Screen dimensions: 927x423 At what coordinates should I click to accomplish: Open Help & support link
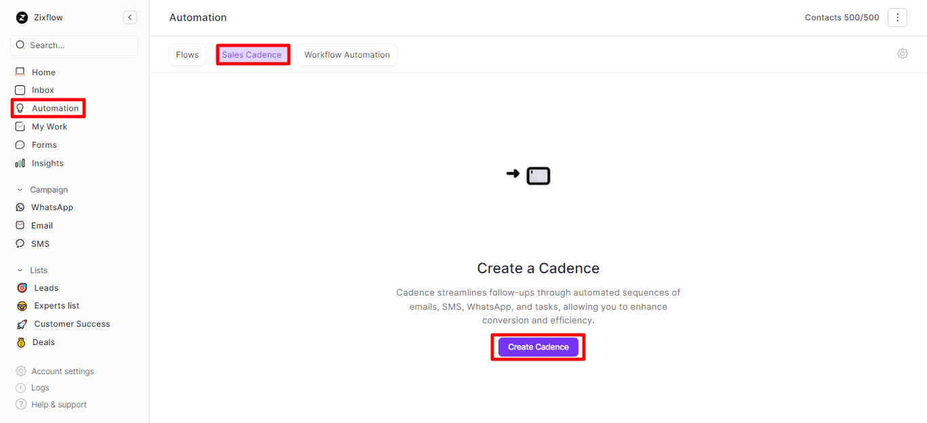(58, 405)
